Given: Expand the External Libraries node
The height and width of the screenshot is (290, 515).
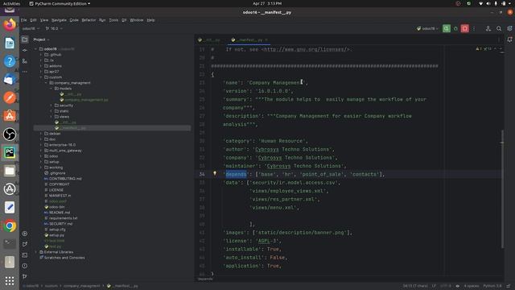Looking at the screenshot, I should 35,252.
